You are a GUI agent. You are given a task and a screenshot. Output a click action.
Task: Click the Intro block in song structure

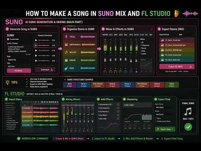click(70, 85)
